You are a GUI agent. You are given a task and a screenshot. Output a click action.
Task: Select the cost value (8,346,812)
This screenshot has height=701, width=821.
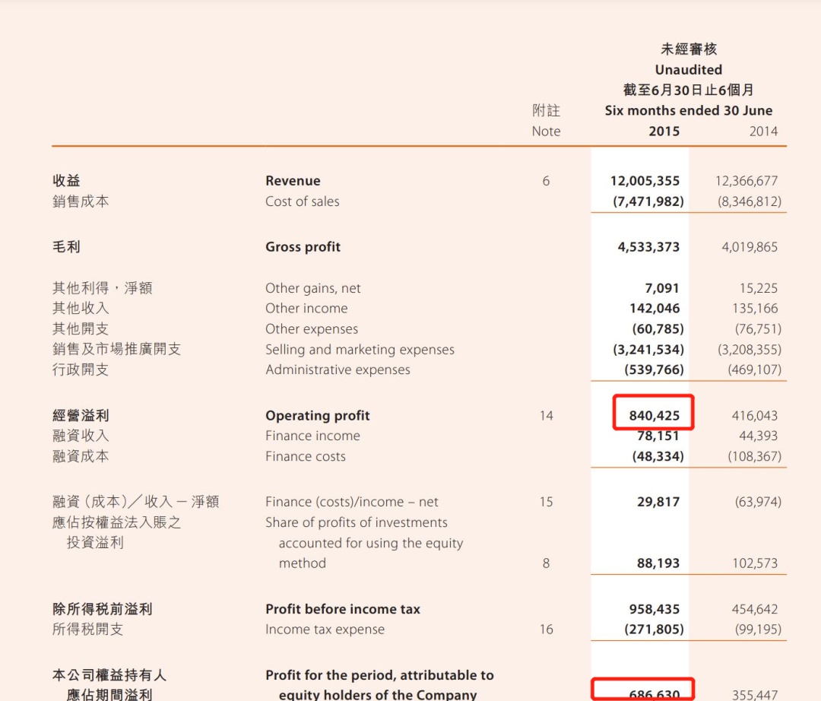(x=750, y=201)
